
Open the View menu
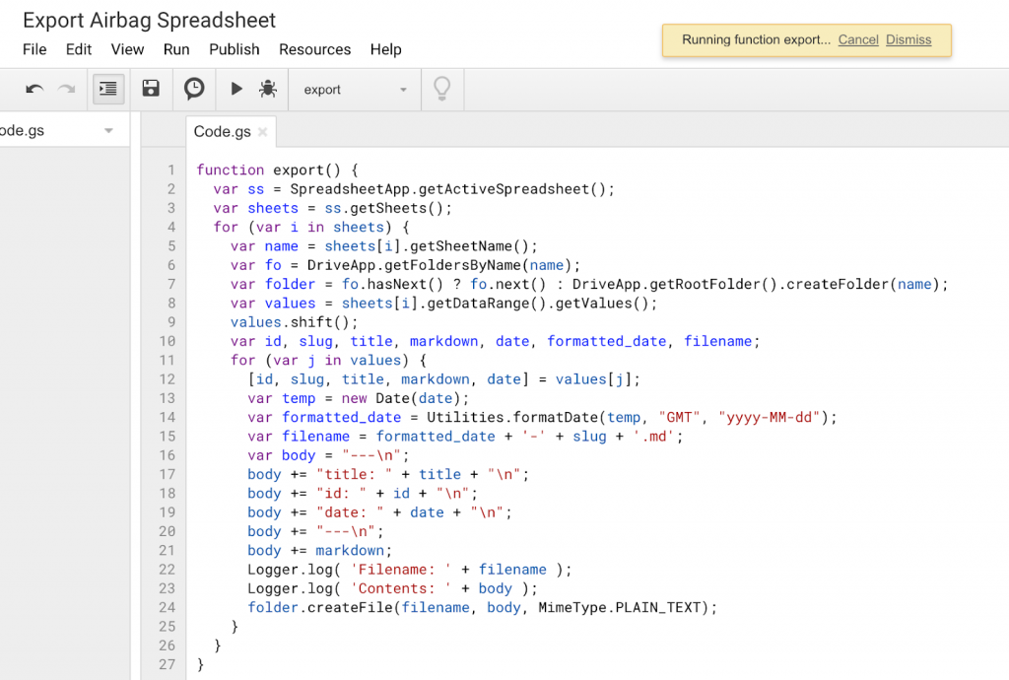point(127,49)
